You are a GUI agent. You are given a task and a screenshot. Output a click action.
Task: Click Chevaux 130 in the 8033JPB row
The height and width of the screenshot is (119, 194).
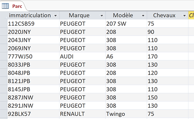[167, 65]
